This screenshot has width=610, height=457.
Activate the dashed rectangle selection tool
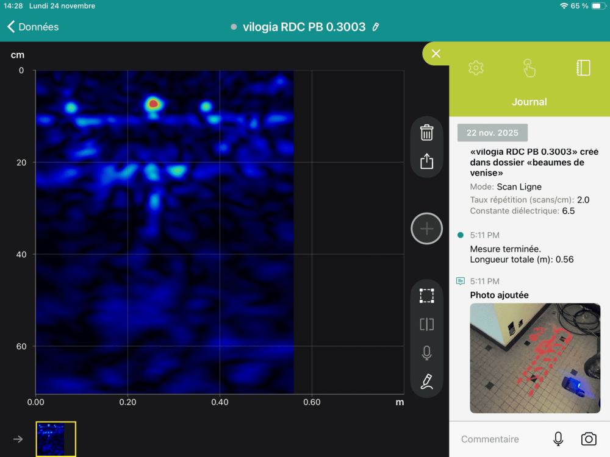coord(426,296)
